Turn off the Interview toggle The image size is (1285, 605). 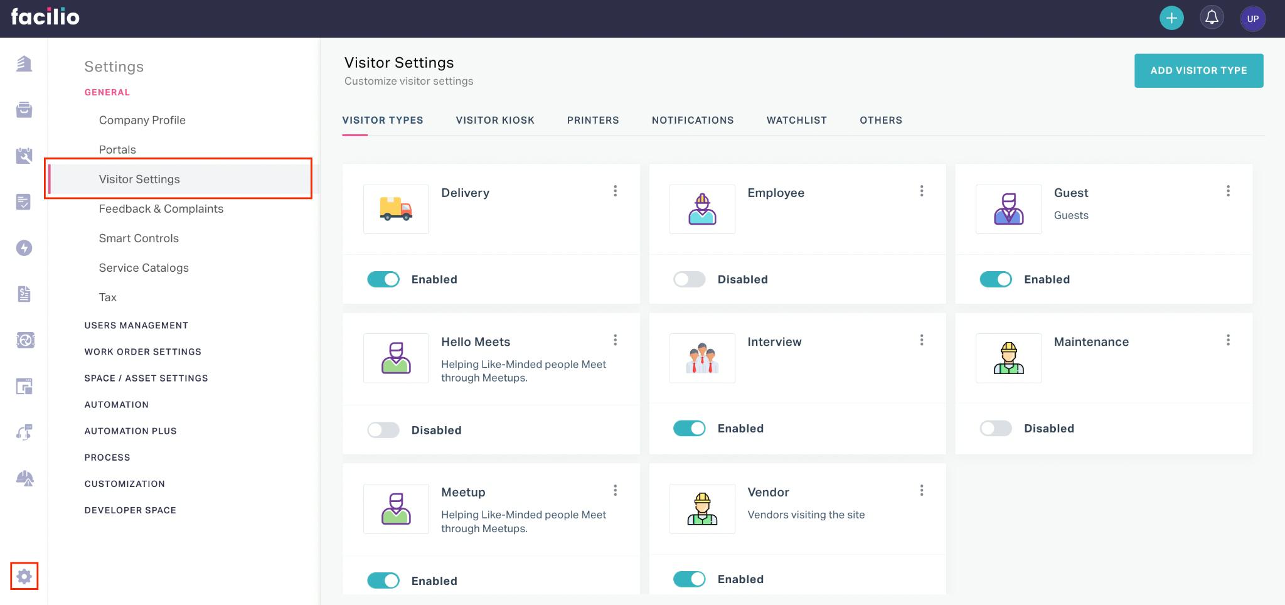tap(690, 428)
